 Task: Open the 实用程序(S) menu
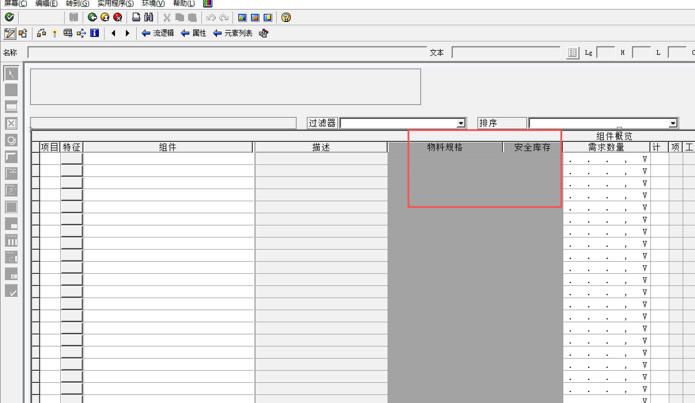pyautogui.click(x=116, y=3)
